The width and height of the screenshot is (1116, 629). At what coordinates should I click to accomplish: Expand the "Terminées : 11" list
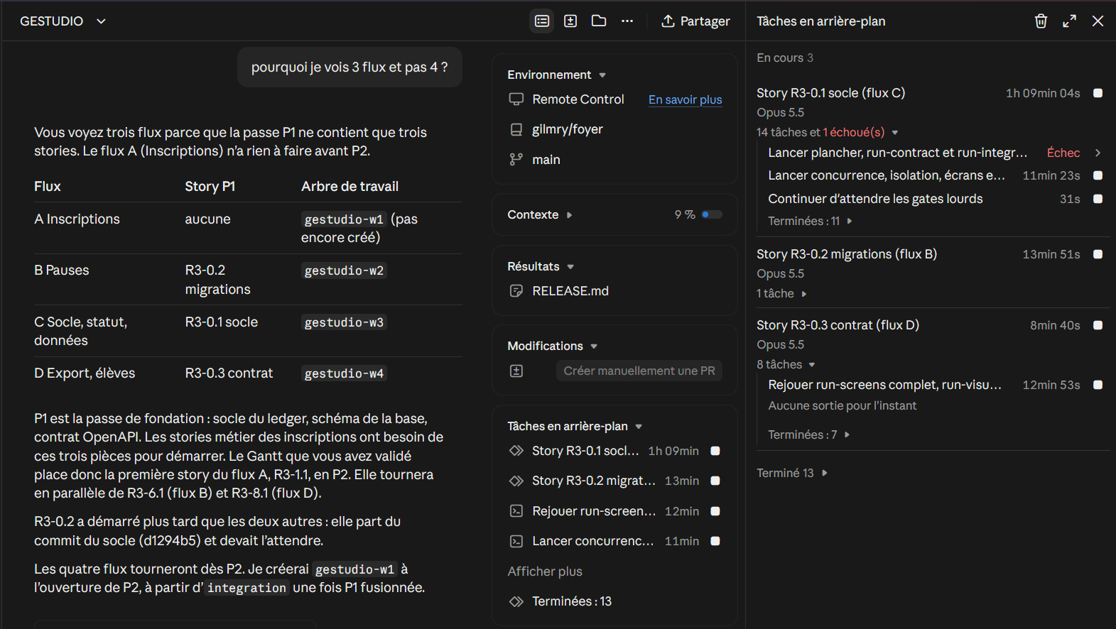pos(850,221)
